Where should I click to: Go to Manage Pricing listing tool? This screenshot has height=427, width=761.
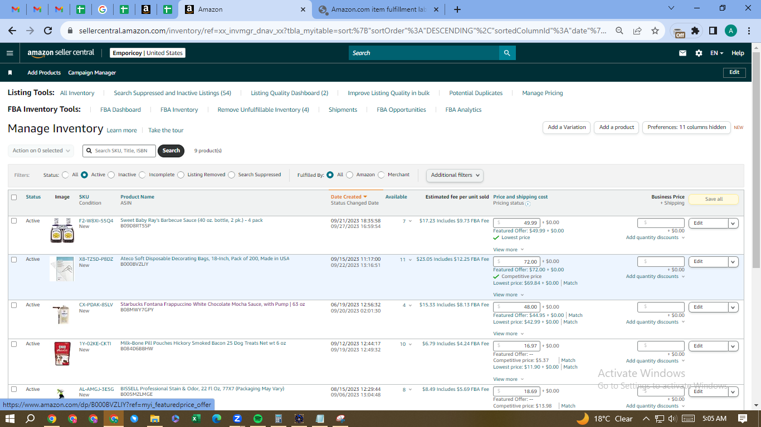tap(543, 93)
